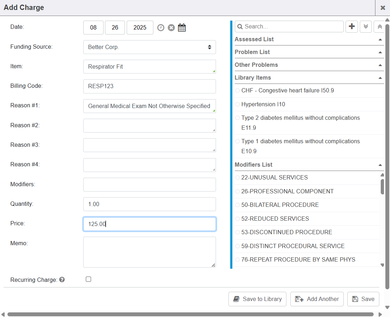Collapse all lists with double-up chevron
The width and height of the screenshot is (390, 317).
(x=379, y=27)
